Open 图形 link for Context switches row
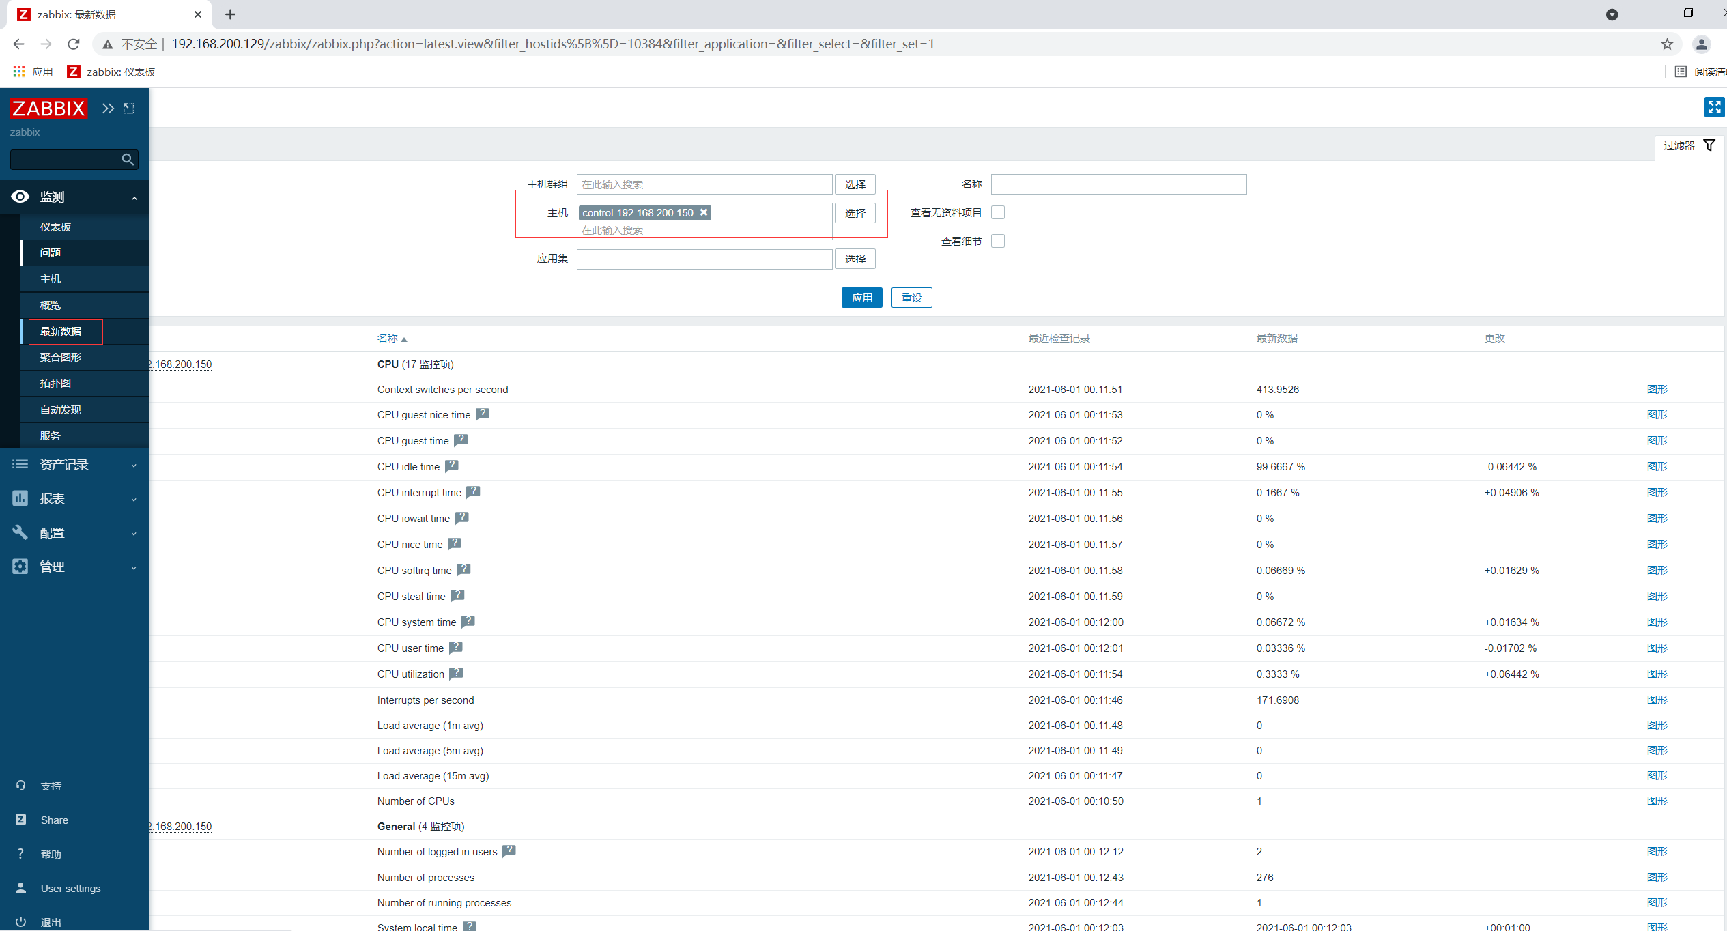Viewport: 1727px width, 931px height. click(x=1657, y=390)
